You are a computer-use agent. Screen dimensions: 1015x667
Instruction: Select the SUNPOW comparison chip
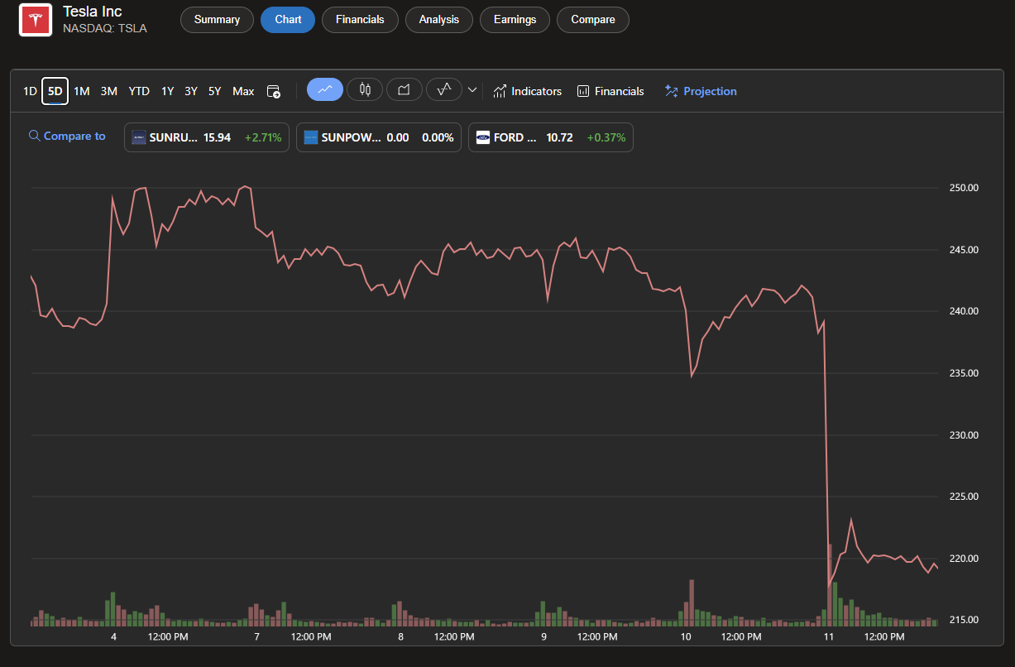click(379, 137)
